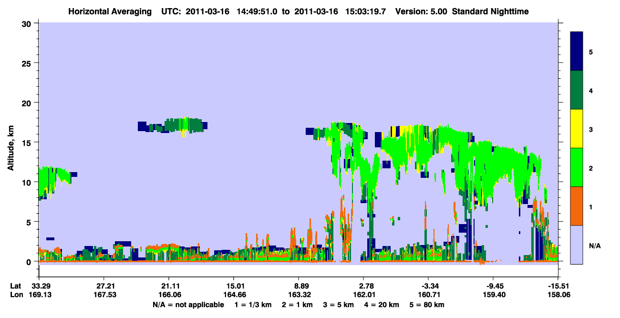Click the colorbar label '4'

(591, 90)
